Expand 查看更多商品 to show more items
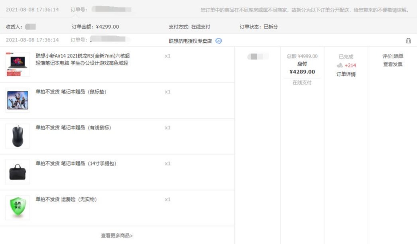This screenshot has width=417, height=244. 117,236
